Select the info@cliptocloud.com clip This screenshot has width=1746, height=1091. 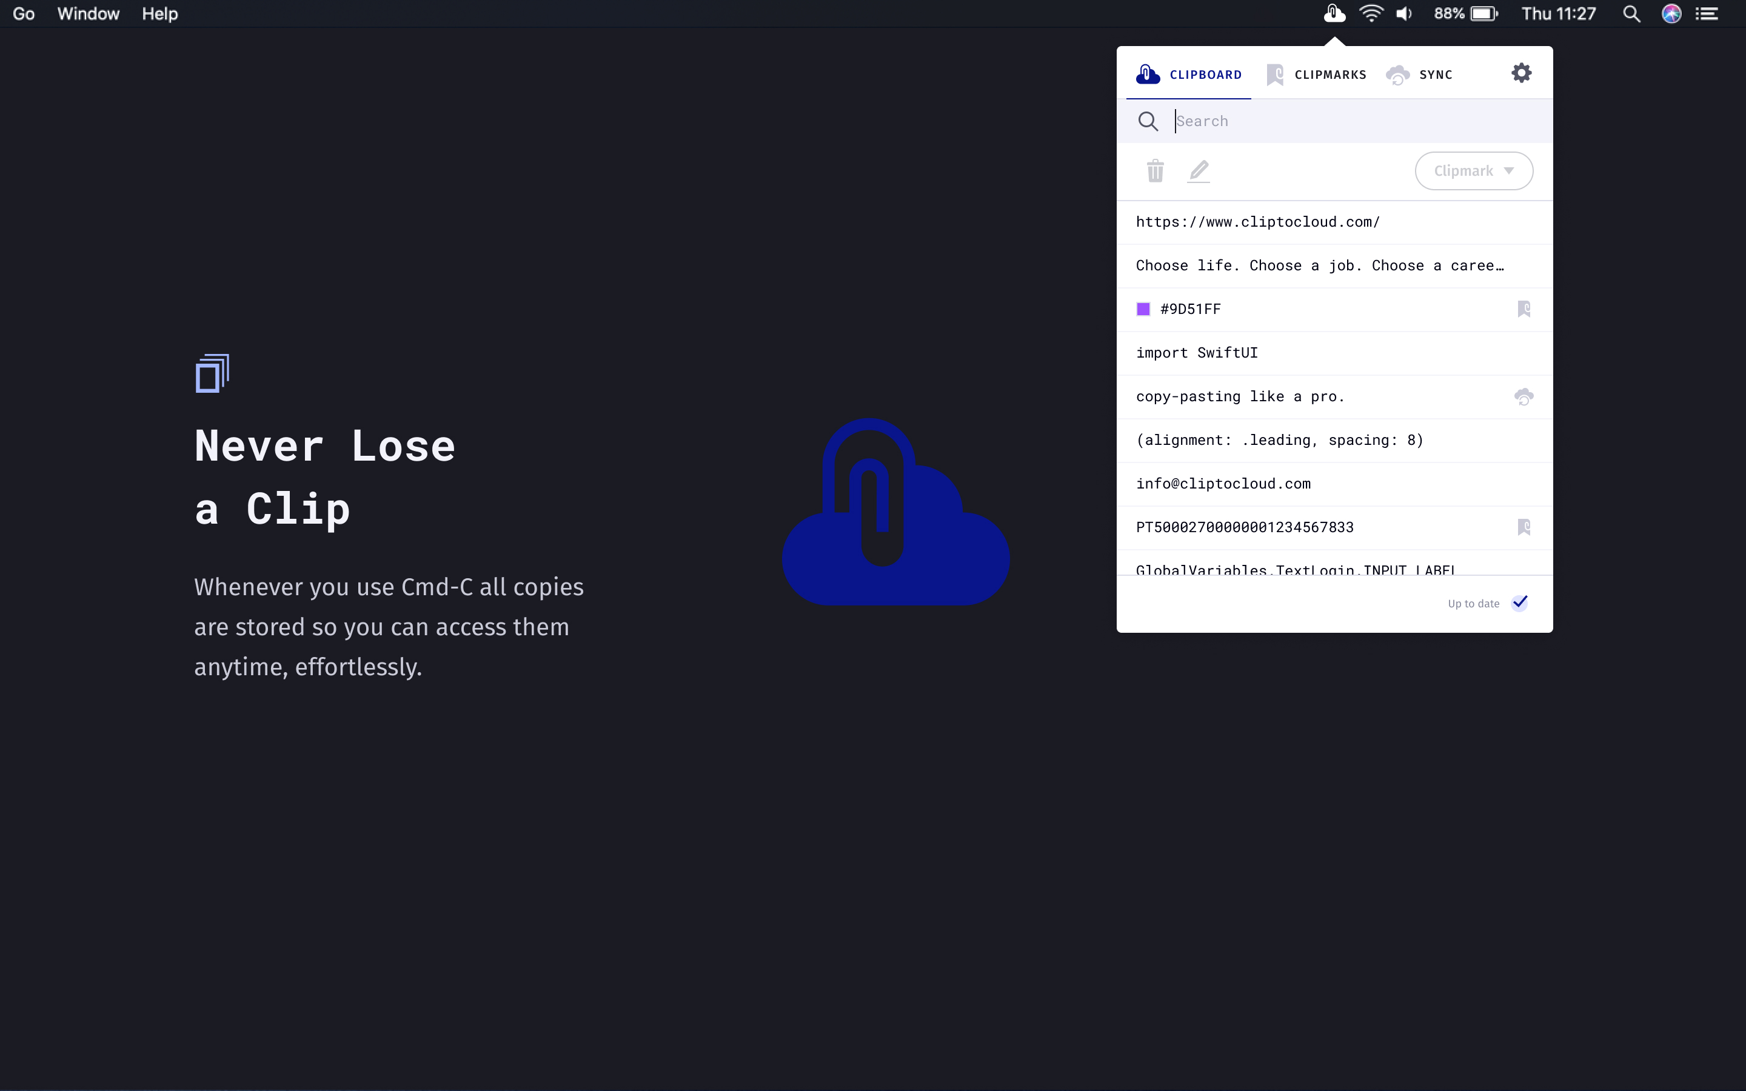click(1334, 484)
